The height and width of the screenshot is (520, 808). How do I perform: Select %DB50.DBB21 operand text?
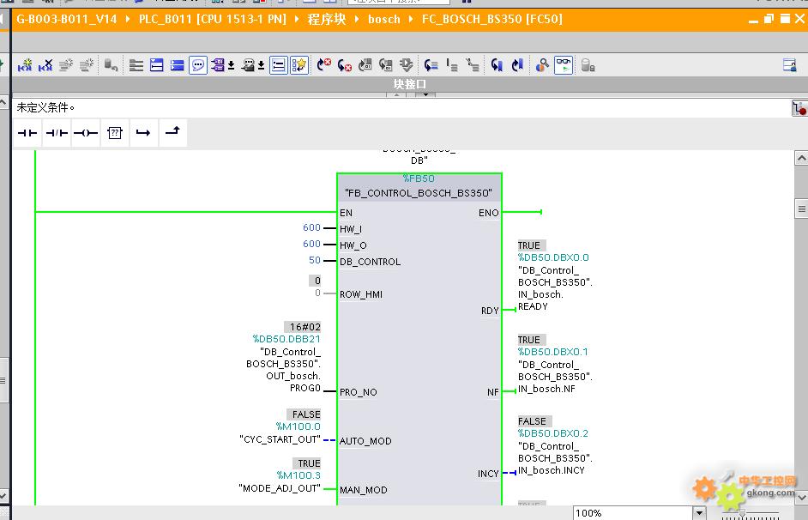pyautogui.click(x=286, y=339)
